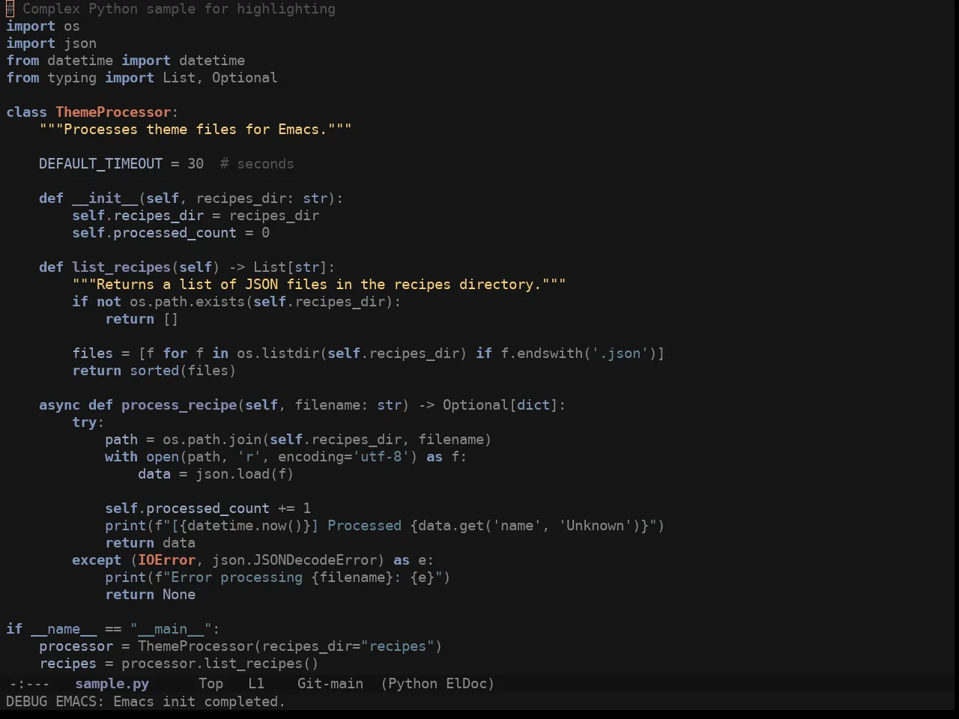Click 'sorted(files)' expression

(183, 371)
